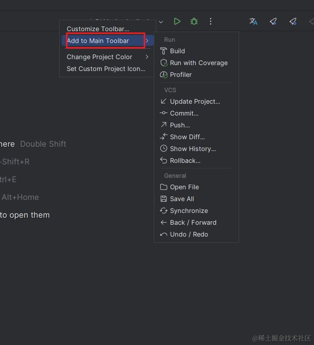This screenshot has width=314, height=345.
Task: Click the Show History clock icon
Action: click(164, 149)
